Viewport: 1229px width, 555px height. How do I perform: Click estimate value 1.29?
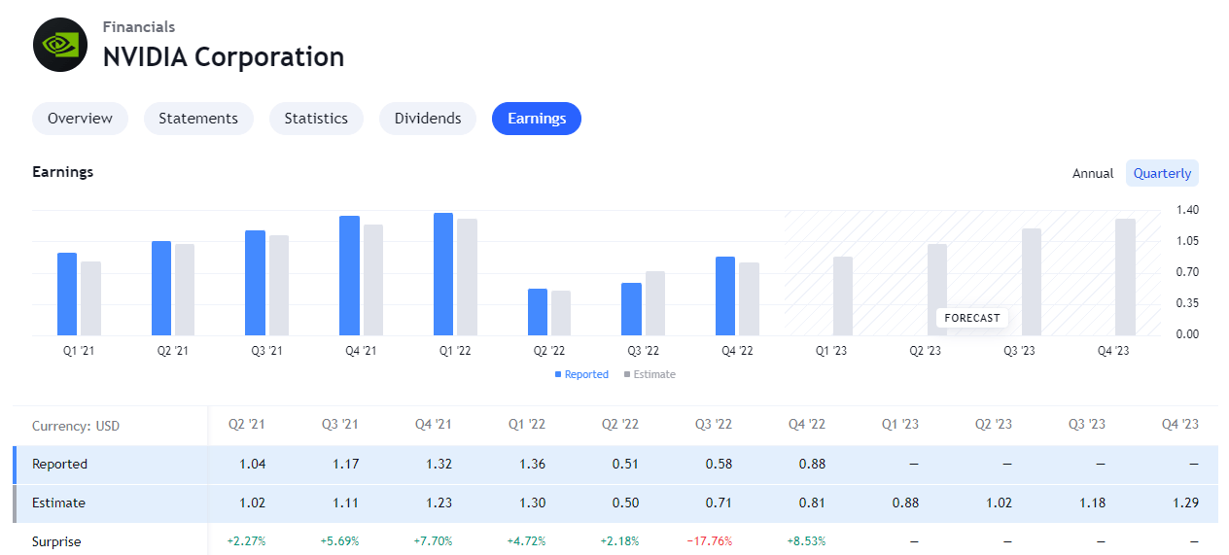[x=1185, y=503]
